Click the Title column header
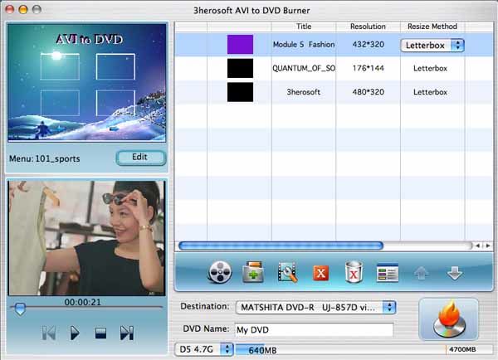This screenshot has width=498, height=360. [x=304, y=27]
